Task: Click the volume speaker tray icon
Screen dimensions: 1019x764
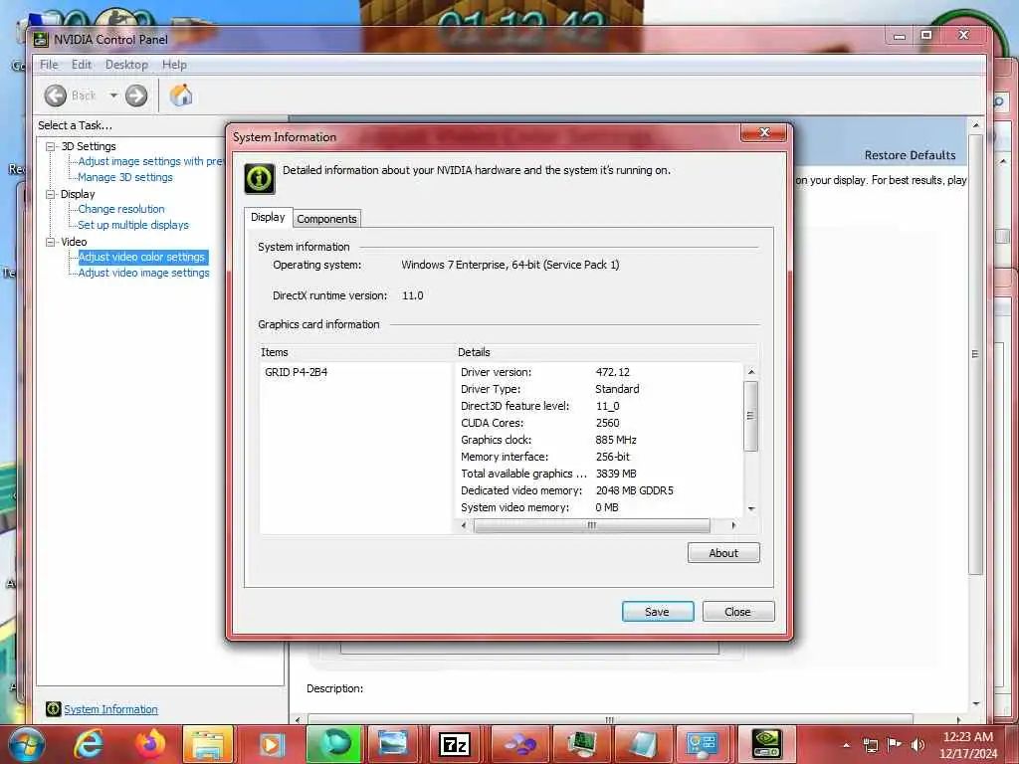Action: click(917, 745)
